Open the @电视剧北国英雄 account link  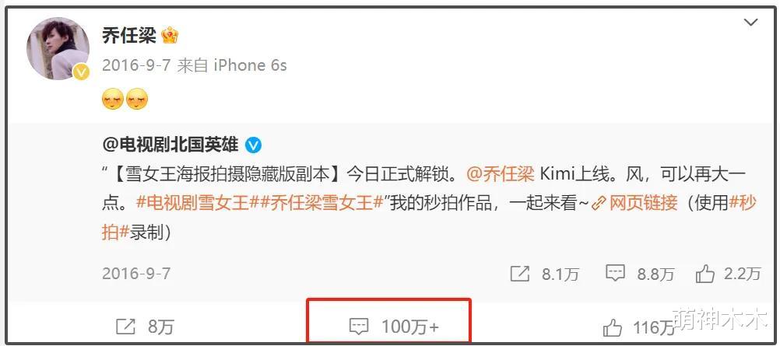tap(170, 145)
